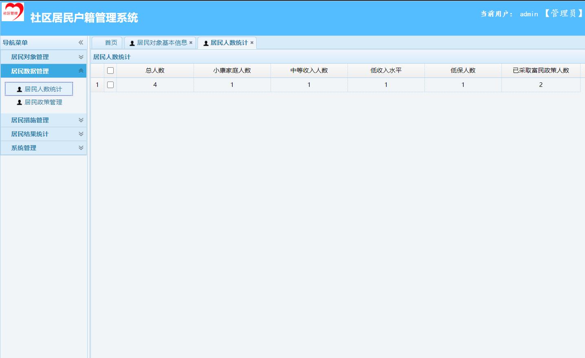Expand the 居民对象管理 menu section
This screenshot has width=585, height=358.
pyautogui.click(x=44, y=57)
